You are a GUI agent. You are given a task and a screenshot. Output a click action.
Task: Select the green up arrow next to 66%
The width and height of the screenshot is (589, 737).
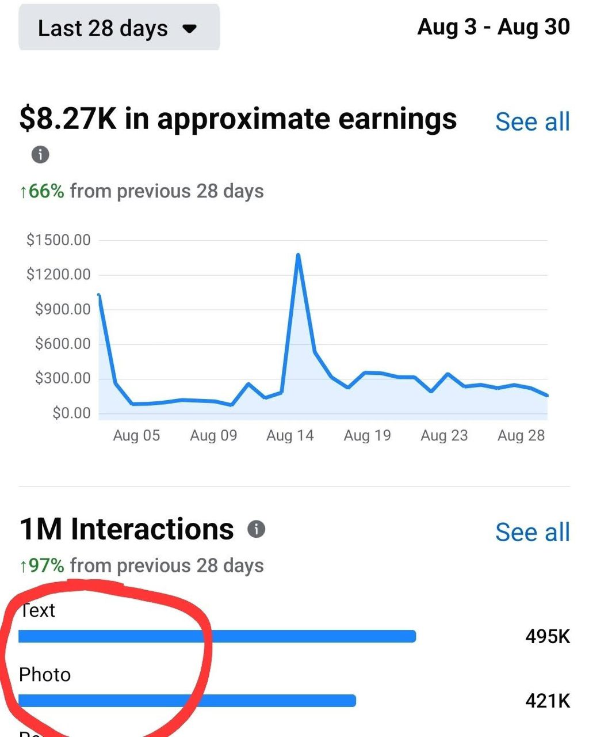[22, 191]
